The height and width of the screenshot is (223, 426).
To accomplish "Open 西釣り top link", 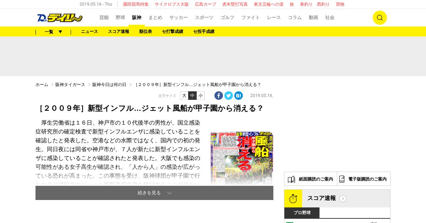I will 323,4.
